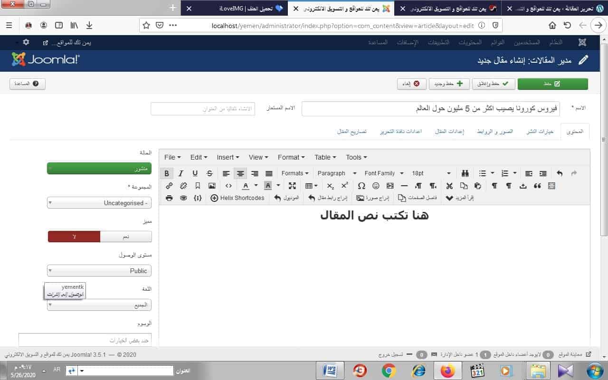Viewport: 608px width, 380px height.
Task: Open the emoticons picker in the editor
Action: (376, 186)
